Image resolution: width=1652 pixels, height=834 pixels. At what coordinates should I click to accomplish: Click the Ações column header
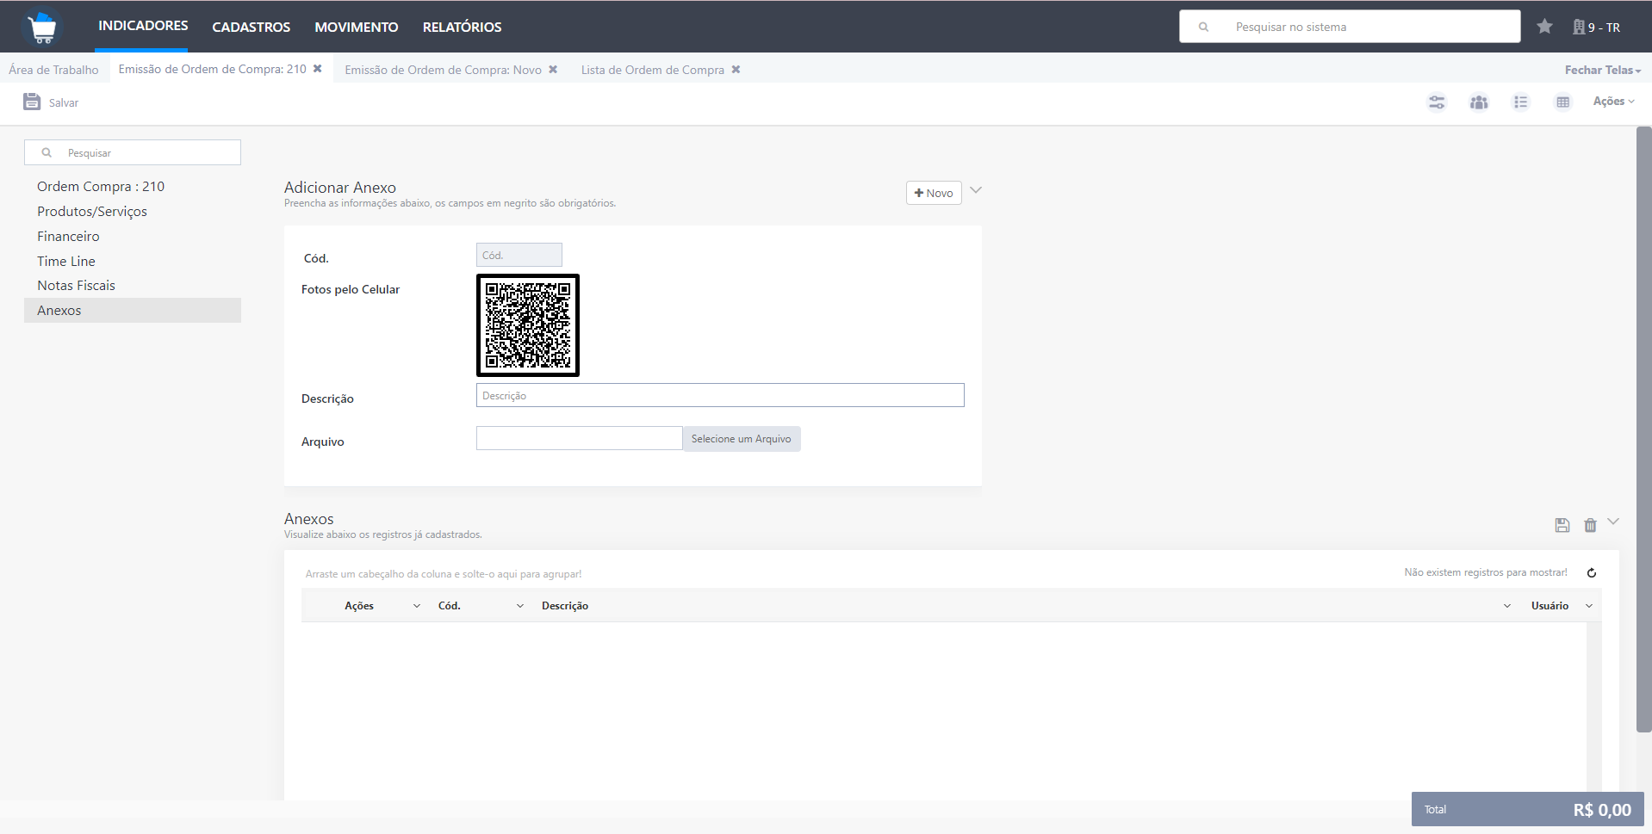pos(359,606)
